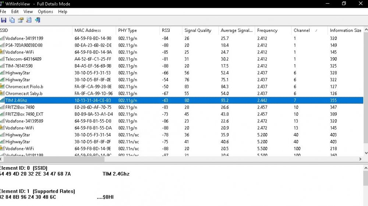Click the Find toolbar icon
The height and width of the screenshot is (206, 368).
click(x=29, y=20)
